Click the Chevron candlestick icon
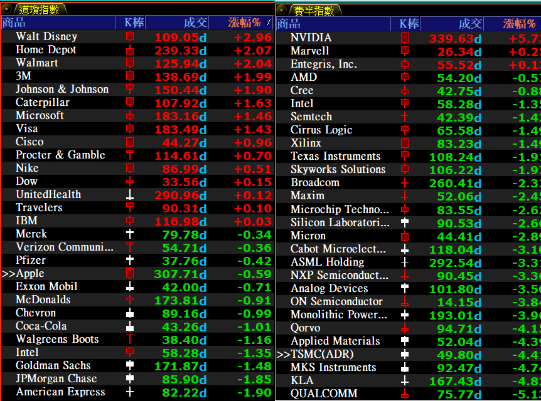Viewport: 541px width, 401px height. (130, 313)
